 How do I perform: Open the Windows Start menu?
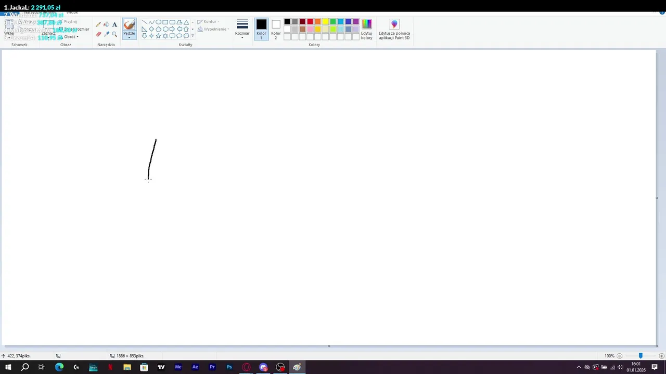[8, 367]
